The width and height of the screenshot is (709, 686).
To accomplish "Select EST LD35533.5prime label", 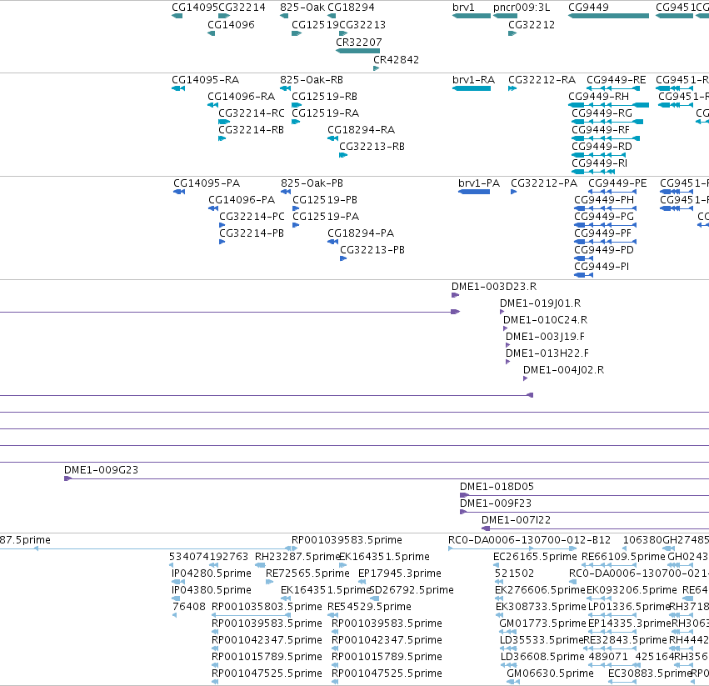I will [542, 640].
